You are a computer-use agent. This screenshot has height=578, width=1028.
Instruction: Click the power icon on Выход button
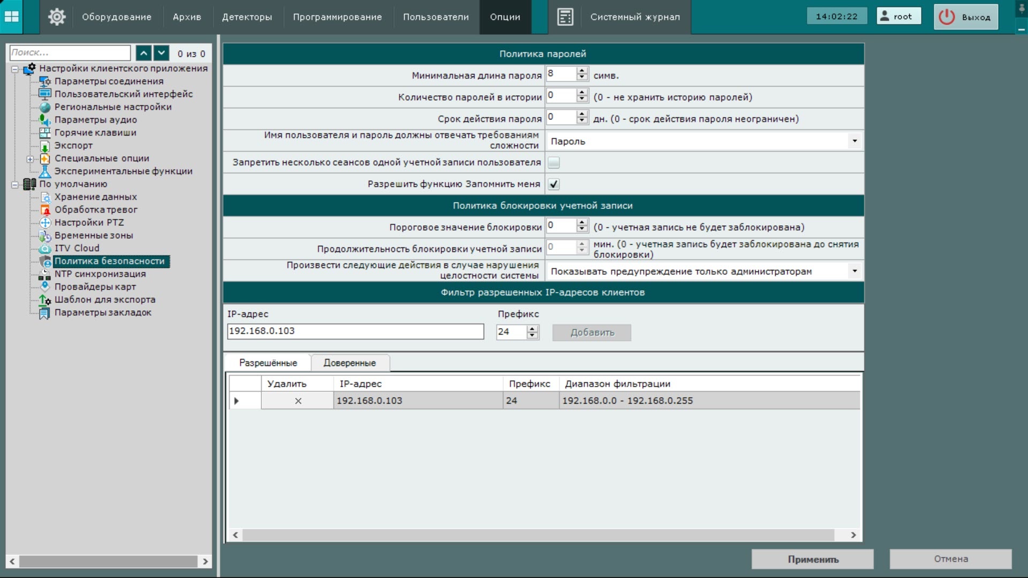[947, 17]
